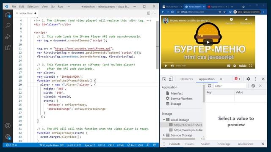Open the YouTube player settings gear
The width and height of the screenshot is (271, 152).
coord(235,66)
